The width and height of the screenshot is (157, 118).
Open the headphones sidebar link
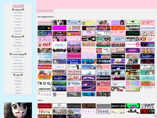[x=18, y=16]
